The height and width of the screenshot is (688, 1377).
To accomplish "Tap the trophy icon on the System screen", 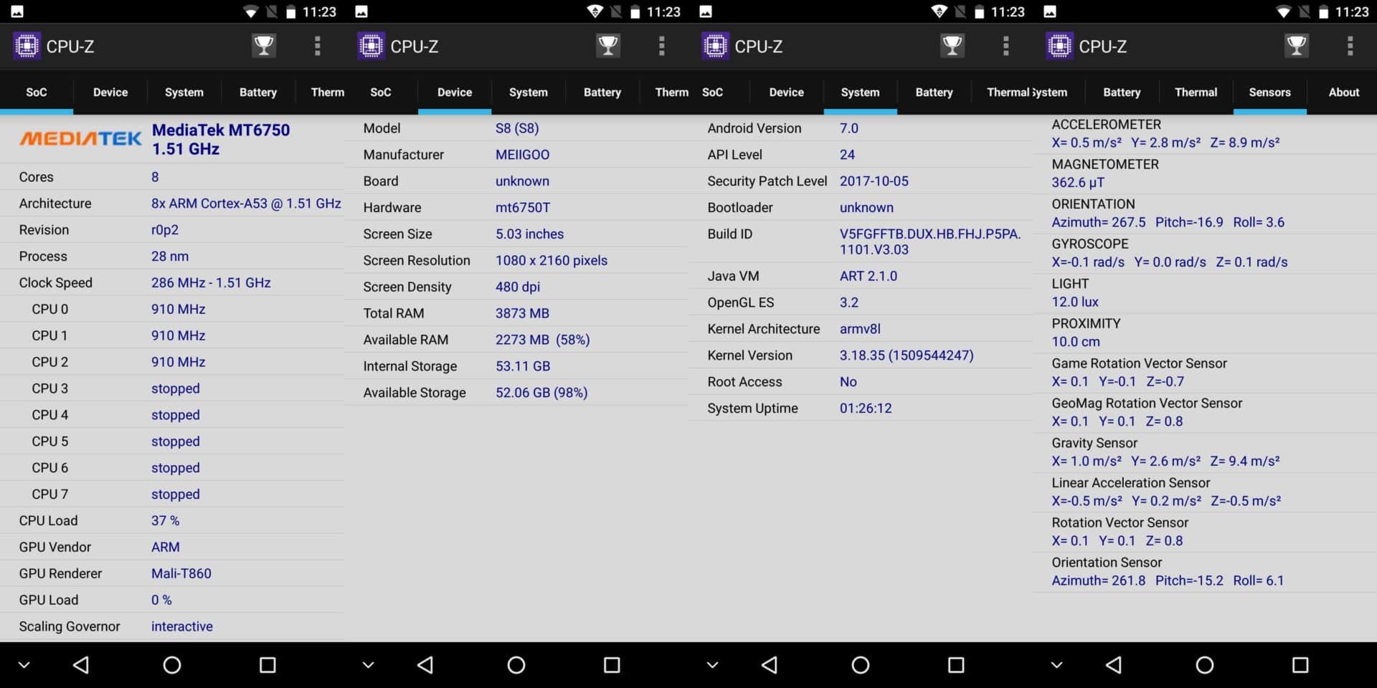I will tap(952, 46).
